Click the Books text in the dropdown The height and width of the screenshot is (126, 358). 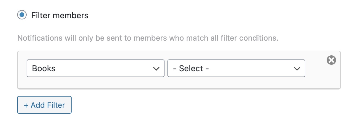tap(44, 69)
